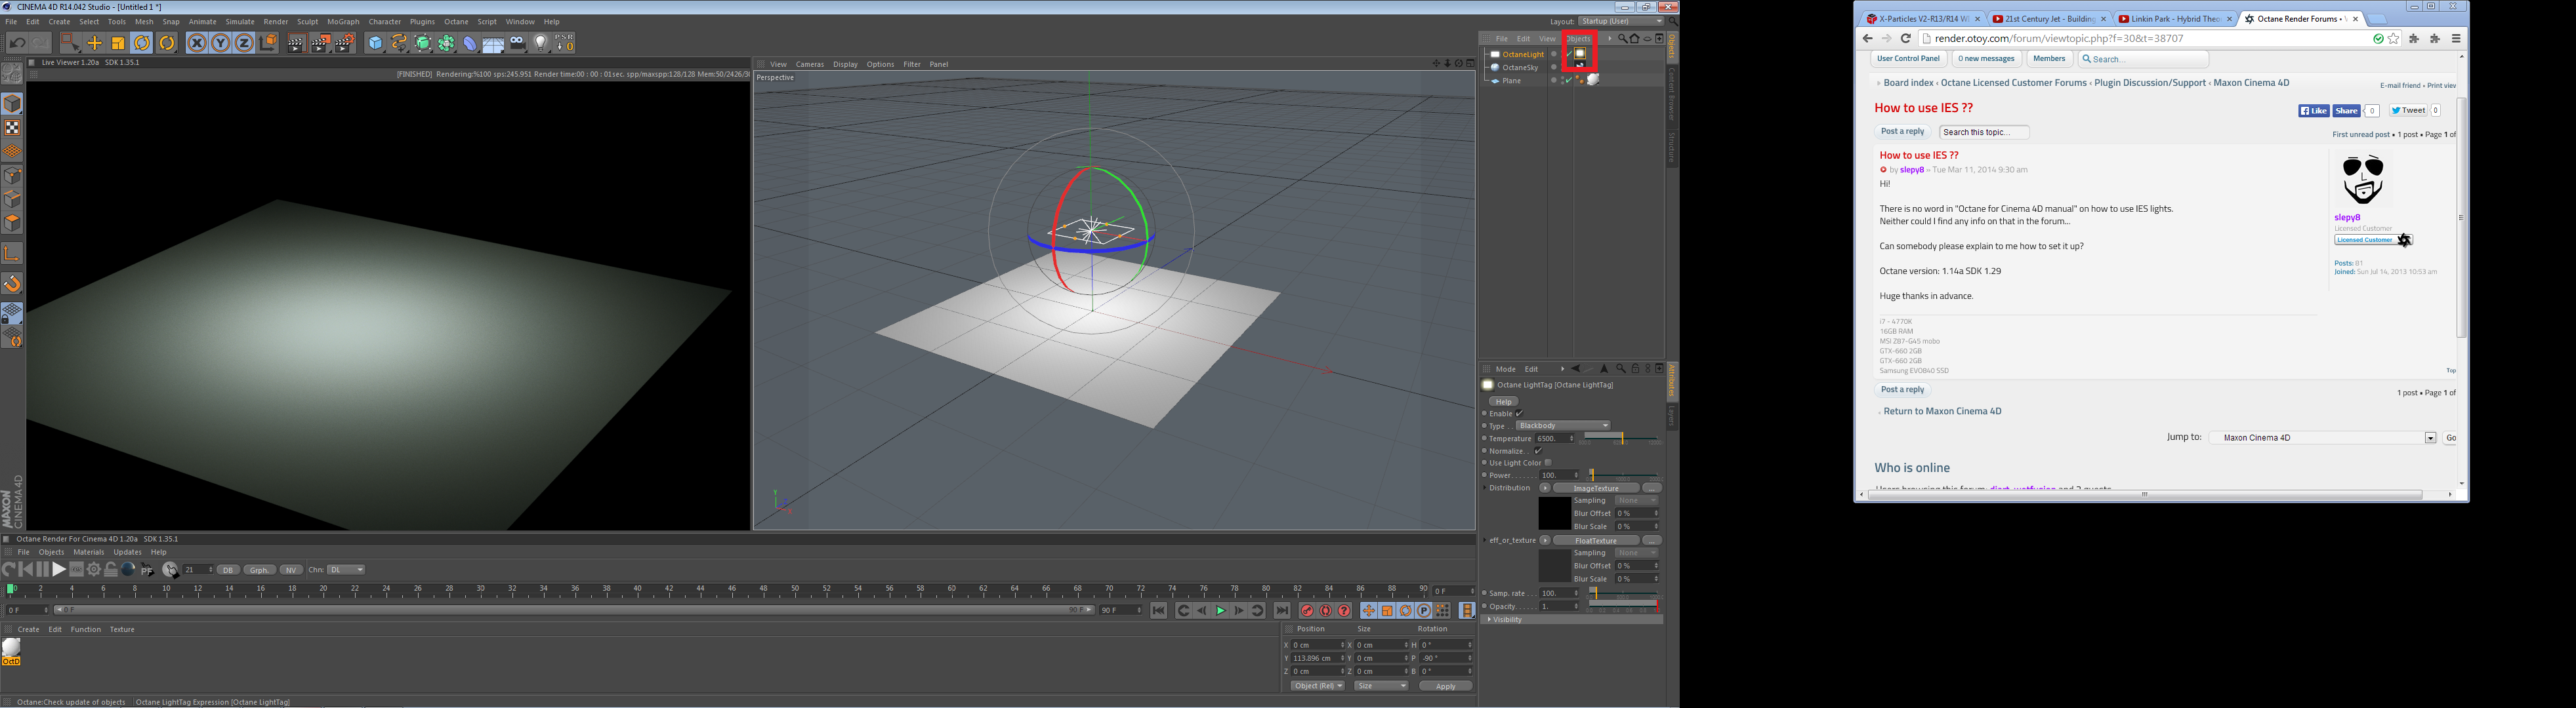Check the Use Light Color checkbox
The height and width of the screenshot is (708, 2576).
coord(1548,462)
